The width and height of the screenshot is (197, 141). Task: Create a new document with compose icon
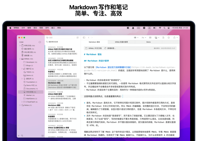click(x=77, y=38)
